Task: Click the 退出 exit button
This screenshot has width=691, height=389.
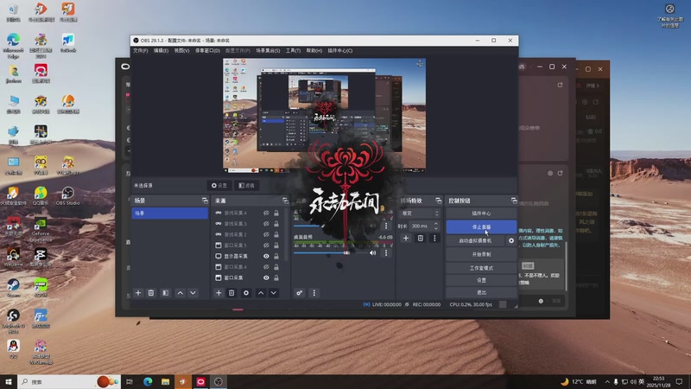Action: pyautogui.click(x=481, y=292)
